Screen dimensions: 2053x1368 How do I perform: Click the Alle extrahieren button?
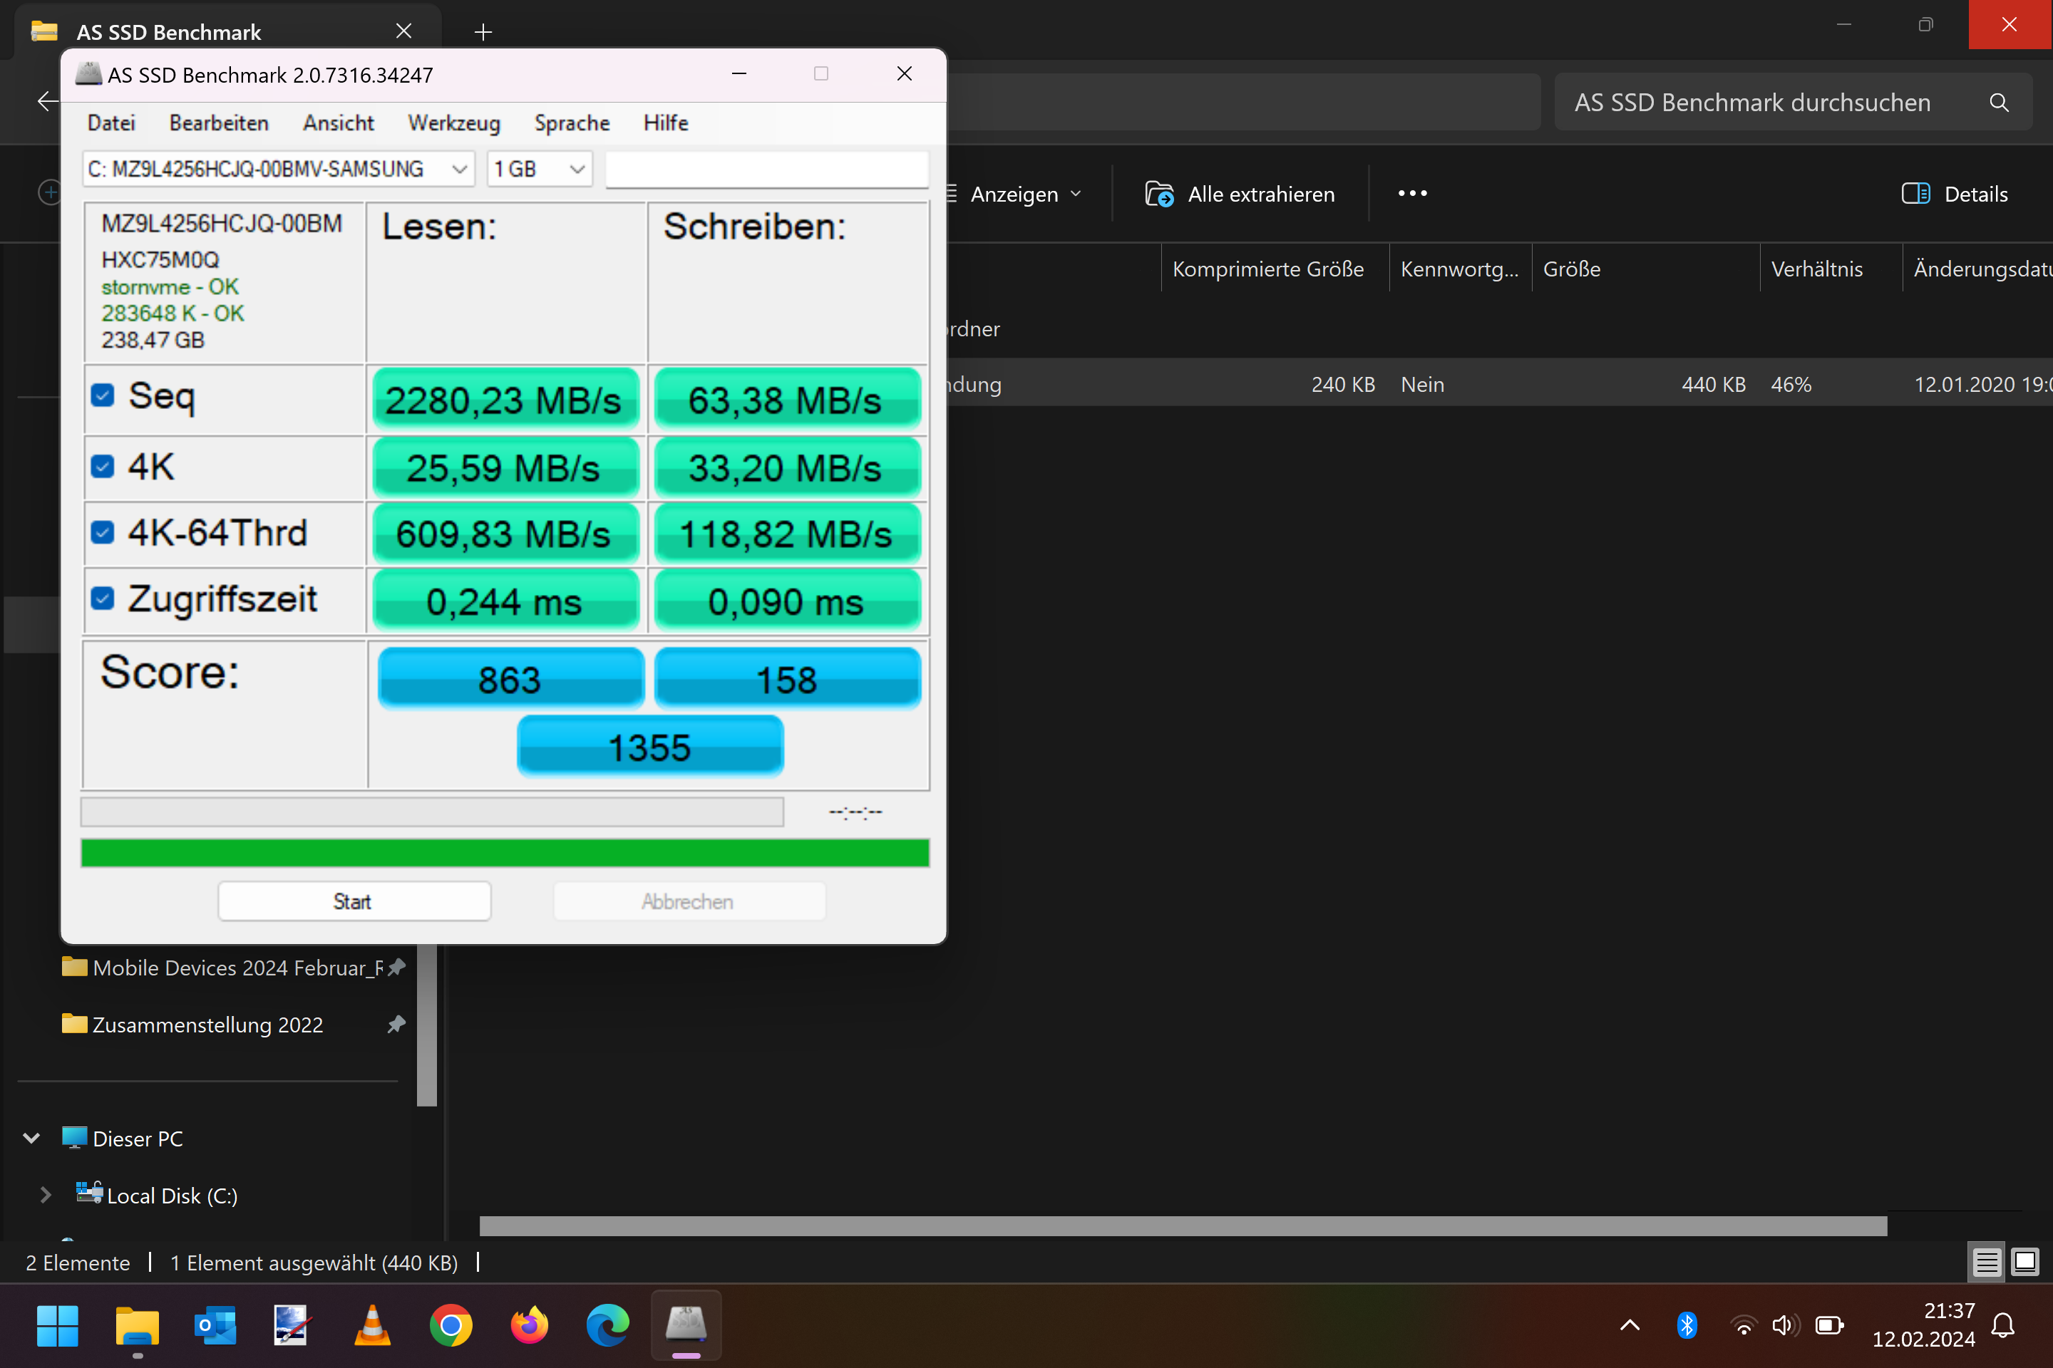[1240, 194]
